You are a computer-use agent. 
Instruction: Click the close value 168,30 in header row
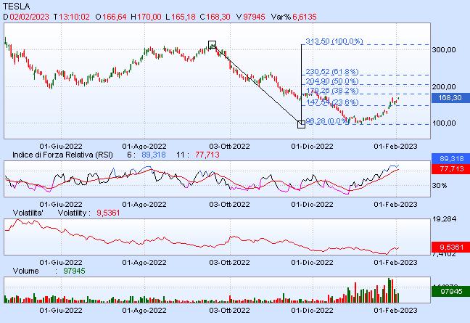pyautogui.click(x=218, y=17)
